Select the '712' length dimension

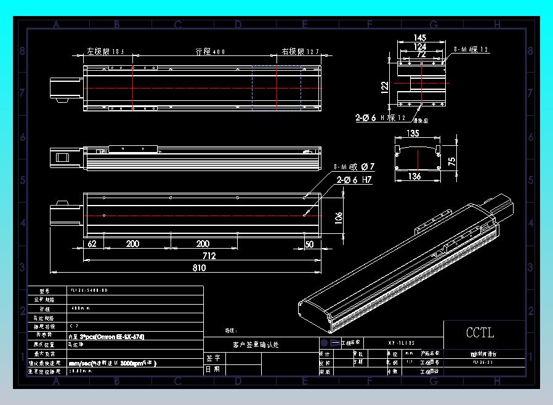[209, 256]
